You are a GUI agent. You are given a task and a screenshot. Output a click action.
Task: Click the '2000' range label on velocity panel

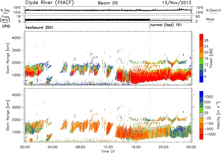click(x=16, y=120)
